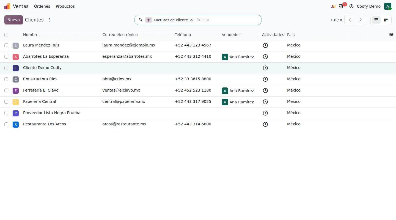Open the AI assistant icon in top bar
This screenshot has width=396, height=220.
point(333,6)
